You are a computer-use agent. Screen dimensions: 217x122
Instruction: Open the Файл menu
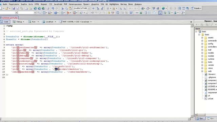[x=5, y=4]
